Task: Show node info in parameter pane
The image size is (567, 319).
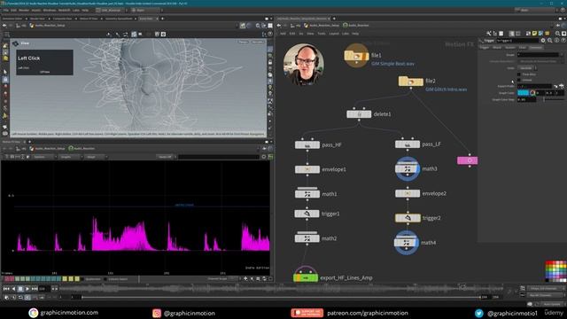Action: point(557,41)
